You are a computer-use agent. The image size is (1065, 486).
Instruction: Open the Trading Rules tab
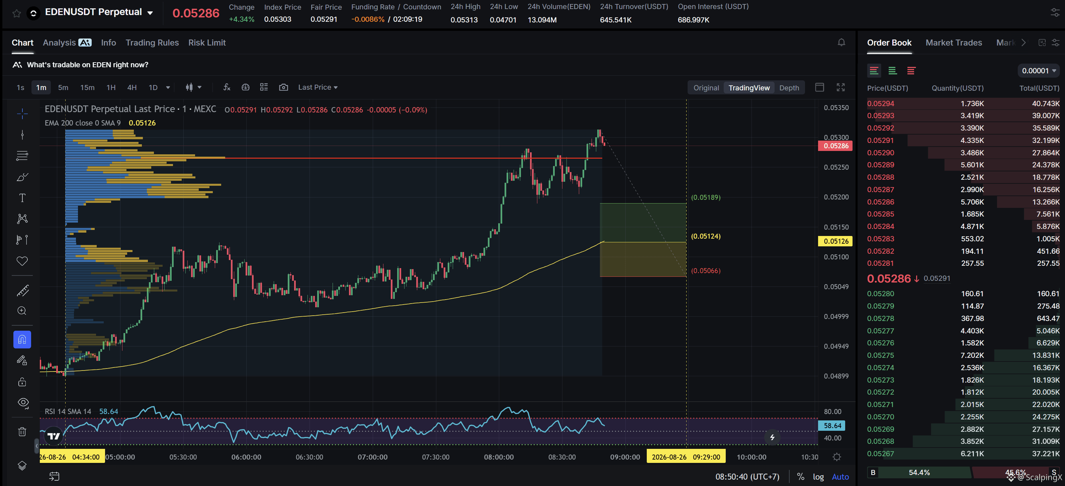tap(152, 43)
